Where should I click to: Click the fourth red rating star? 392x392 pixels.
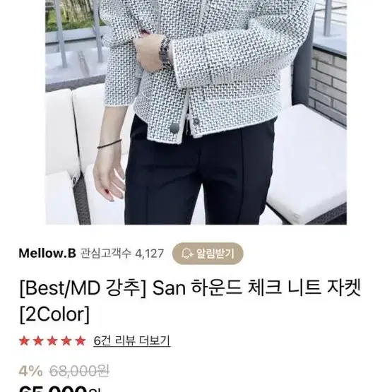click(x=66, y=340)
